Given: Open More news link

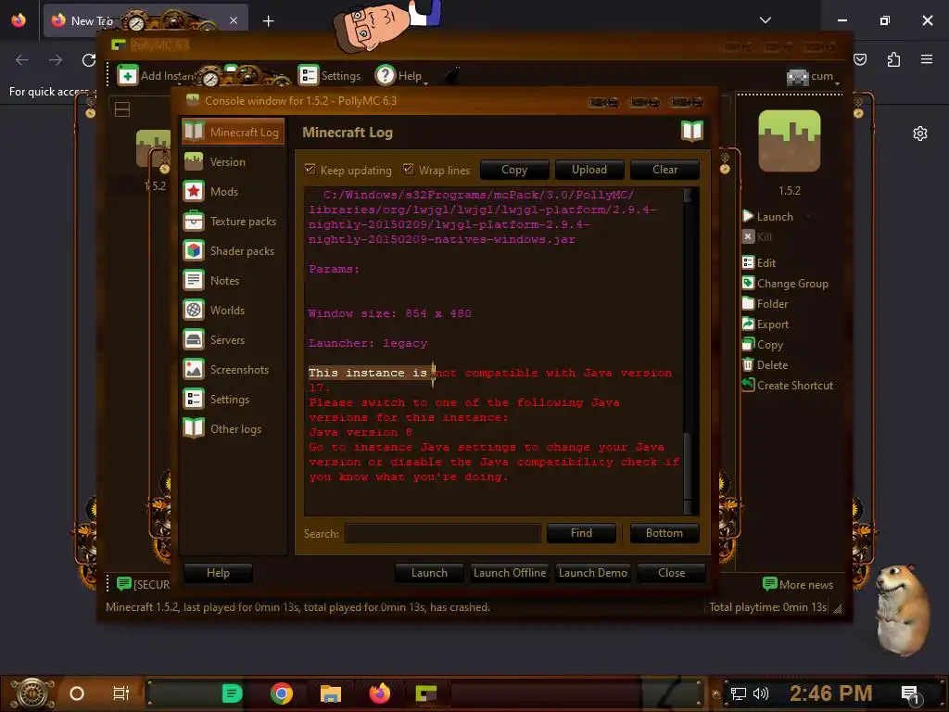Looking at the screenshot, I should click(798, 585).
